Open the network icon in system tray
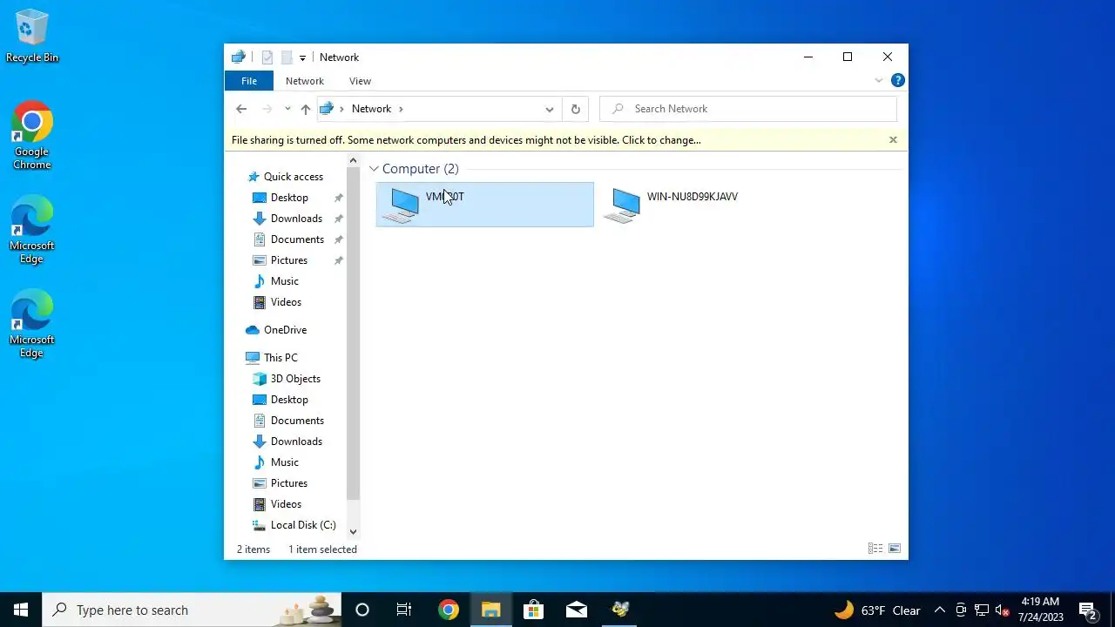This screenshot has height=627, width=1115. tap(982, 610)
